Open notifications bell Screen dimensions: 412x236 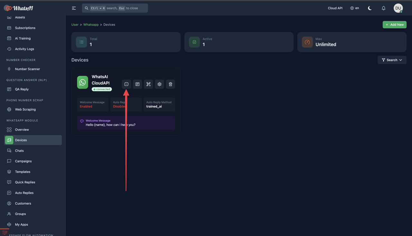tap(383, 8)
